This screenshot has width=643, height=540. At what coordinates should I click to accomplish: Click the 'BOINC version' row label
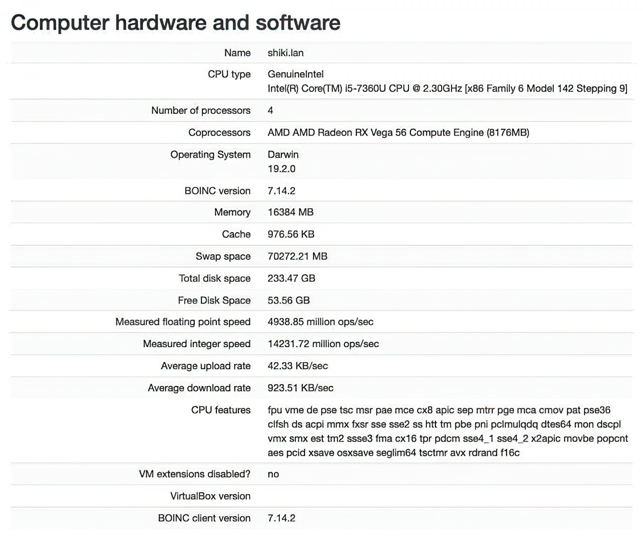(217, 191)
